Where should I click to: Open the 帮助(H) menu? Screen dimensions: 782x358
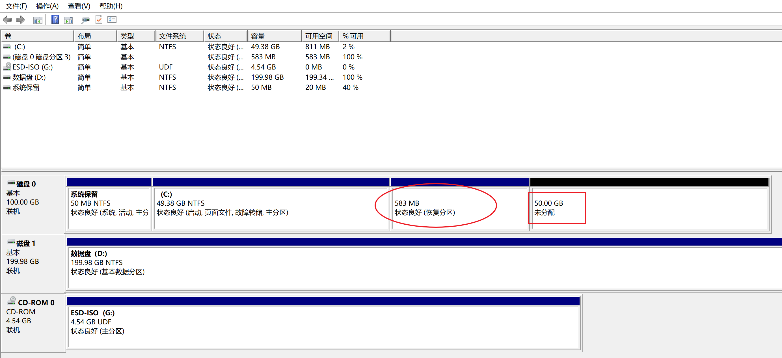point(111,6)
